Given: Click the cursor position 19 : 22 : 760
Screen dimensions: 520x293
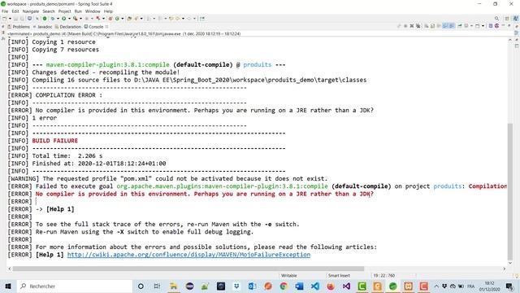Looking at the screenshot, I should click(384, 275).
